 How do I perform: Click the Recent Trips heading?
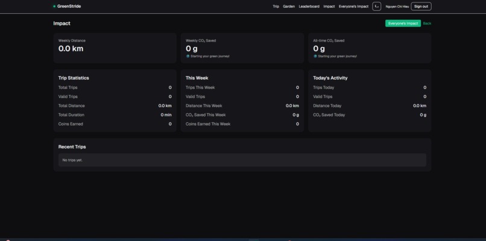(72, 147)
